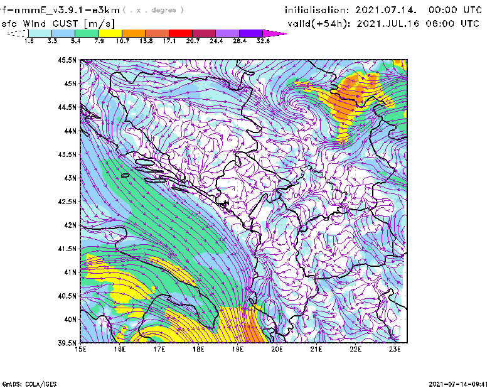Click the timestamp 2021-07-14-09:41
The image size is (502, 388).
pyautogui.click(x=458, y=384)
